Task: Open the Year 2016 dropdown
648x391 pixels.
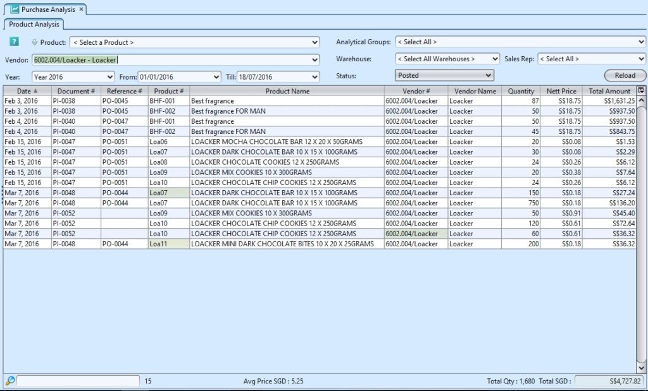Action: [73, 76]
